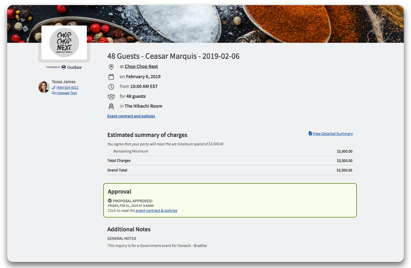This screenshot has width=411, height=268.
Task: Click the checkmark icon next to Proposal Approved
Action: point(110,201)
